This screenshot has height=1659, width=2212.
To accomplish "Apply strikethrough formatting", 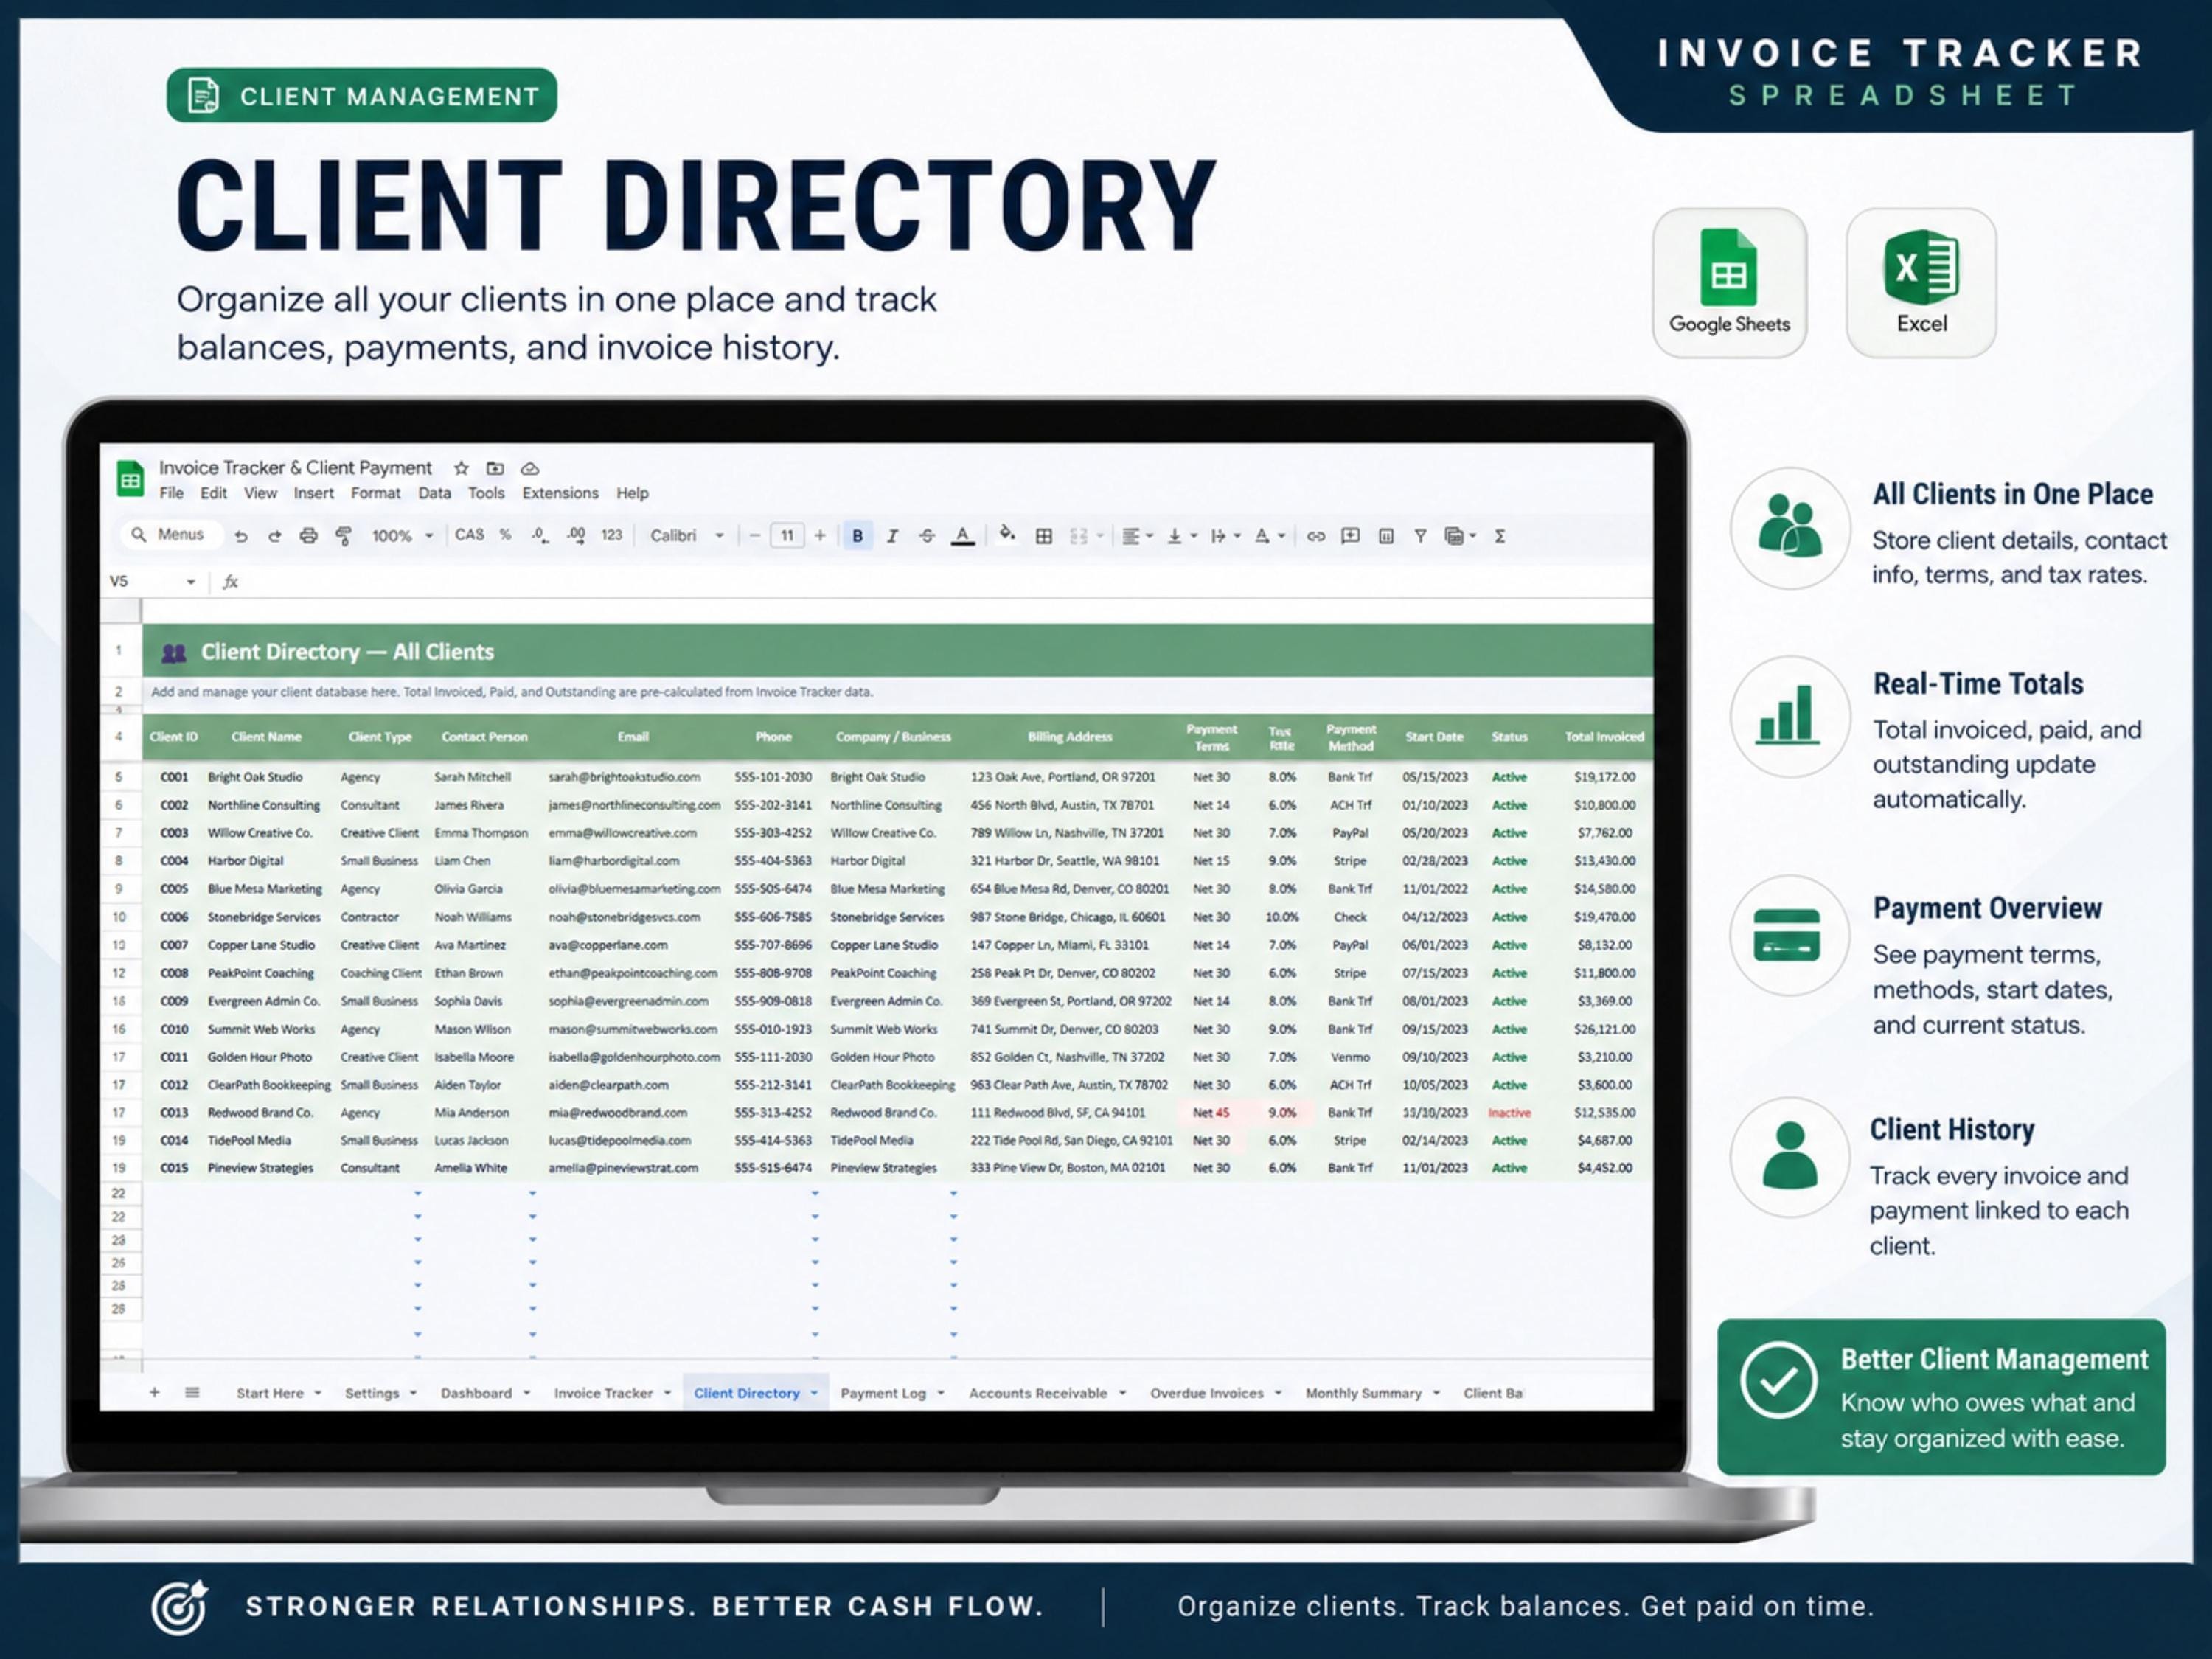I will click(x=927, y=536).
